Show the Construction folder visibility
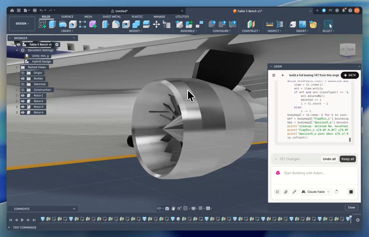 (23, 90)
